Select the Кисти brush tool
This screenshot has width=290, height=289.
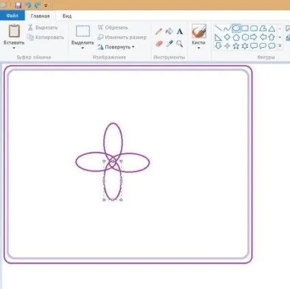(199, 31)
